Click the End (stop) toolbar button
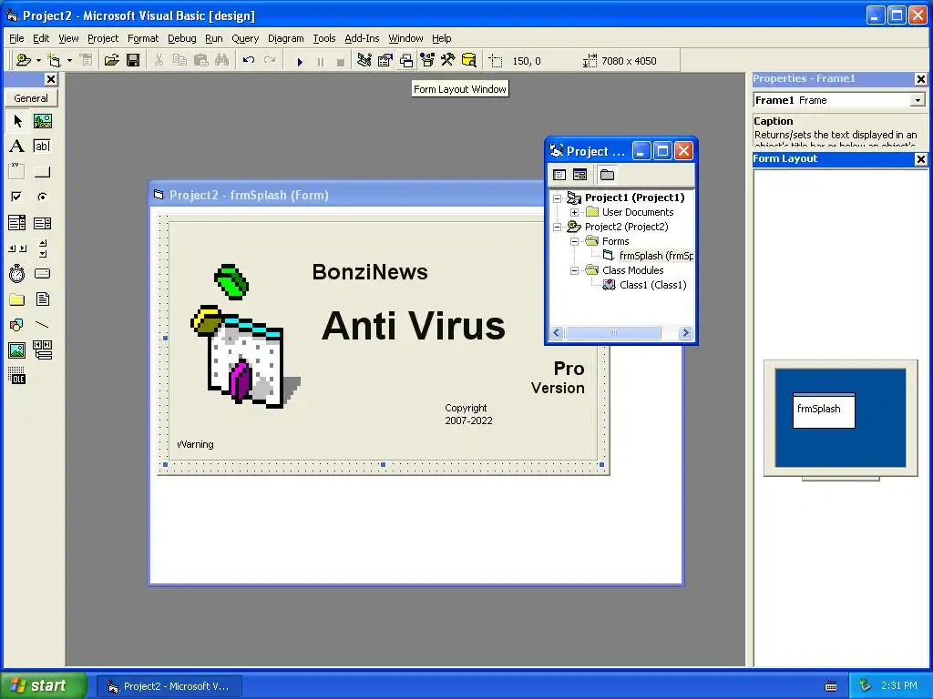Viewport: 933px width, 699px height. [x=341, y=61]
